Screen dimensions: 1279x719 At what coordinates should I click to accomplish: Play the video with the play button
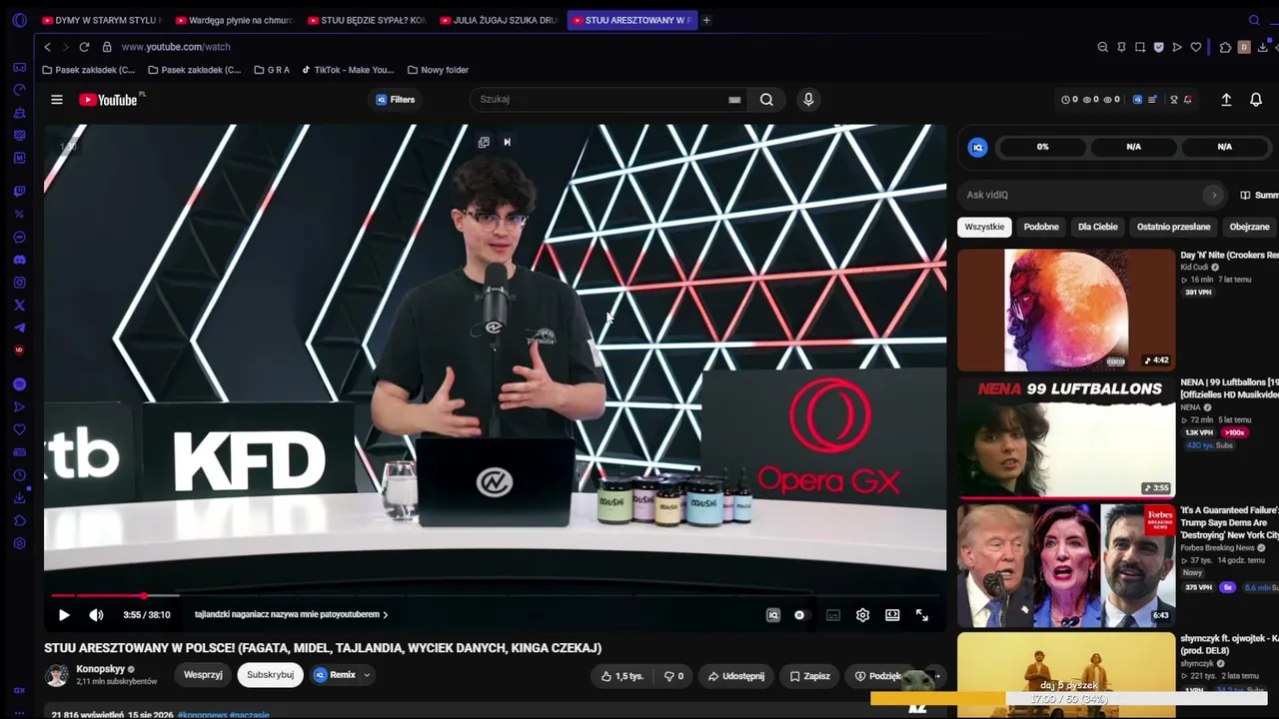click(x=64, y=615)
